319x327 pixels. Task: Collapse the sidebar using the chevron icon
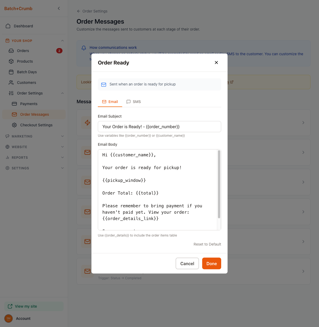pyautogui.click(x=59, y=8)
